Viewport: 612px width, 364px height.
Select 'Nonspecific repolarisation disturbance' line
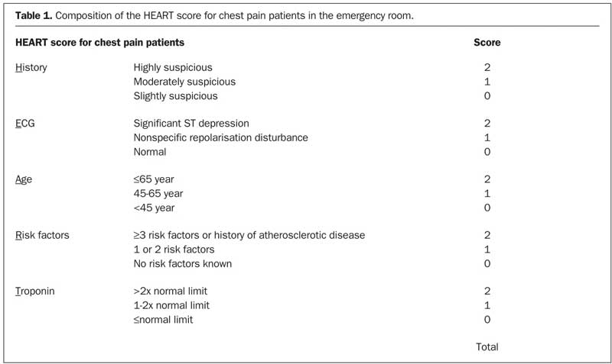coord(221,137)
